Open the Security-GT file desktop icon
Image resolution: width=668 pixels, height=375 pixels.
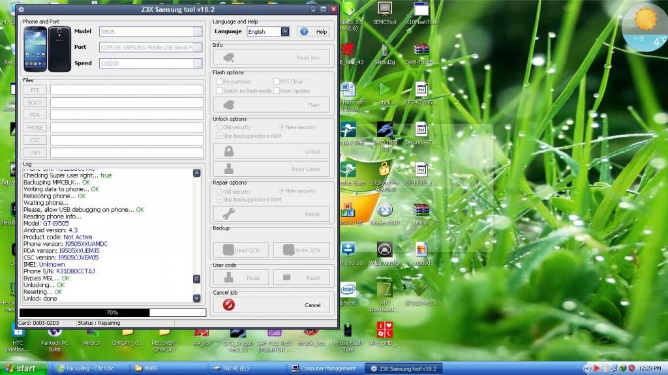421,134
